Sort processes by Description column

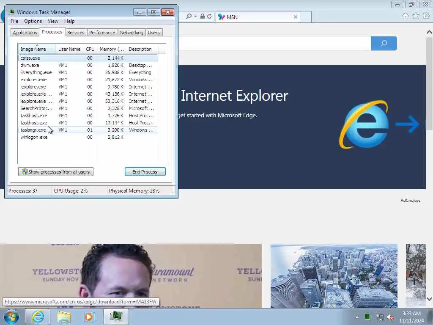click(x=142, y=49)
